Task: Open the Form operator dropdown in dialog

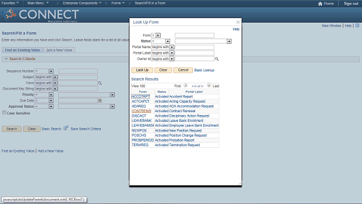Action: [x=158, y=35]
